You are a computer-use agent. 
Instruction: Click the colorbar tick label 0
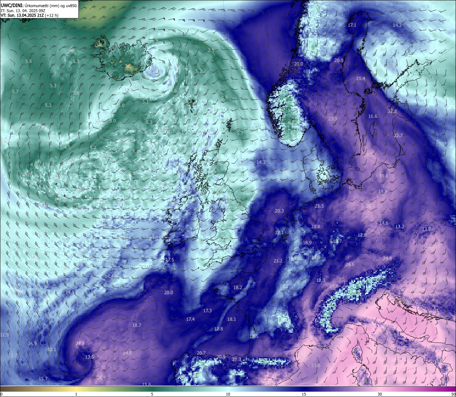point(1,394)
